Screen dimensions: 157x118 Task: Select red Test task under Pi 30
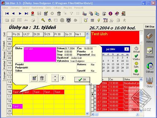point(59,92)
